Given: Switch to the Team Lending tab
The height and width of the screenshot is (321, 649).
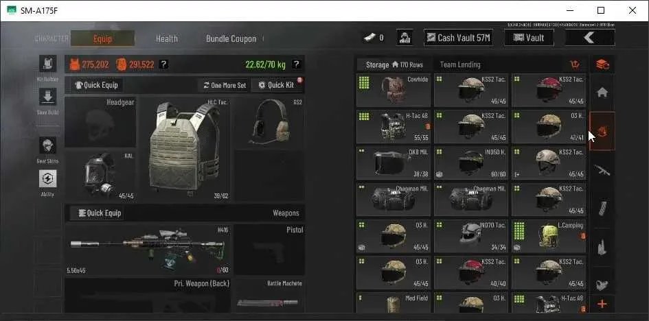Looking at the screenshot, I should click(460, 65).
